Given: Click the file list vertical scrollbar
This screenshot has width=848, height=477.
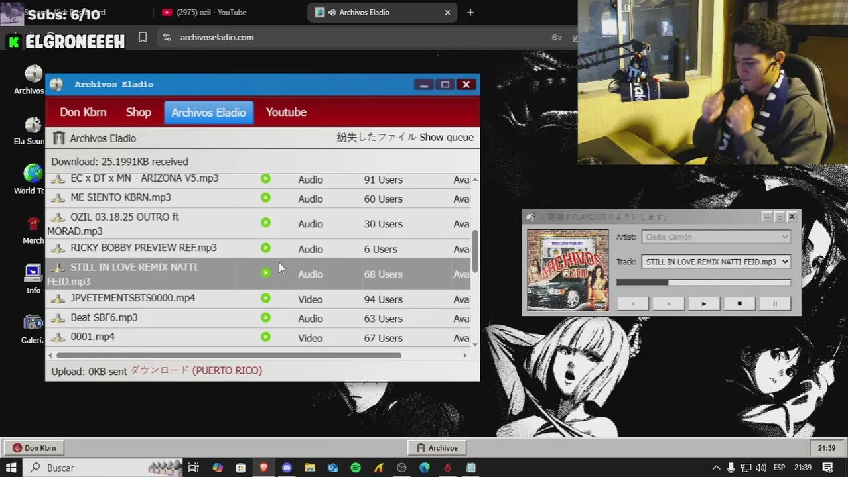Looking at the screenshot, I should tap(474, 250).
